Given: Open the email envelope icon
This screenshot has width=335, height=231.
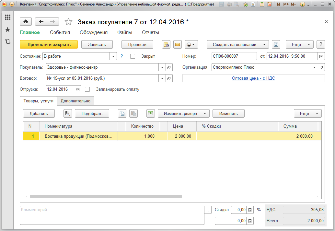Looking at the screenshot, I should point(177,45).
